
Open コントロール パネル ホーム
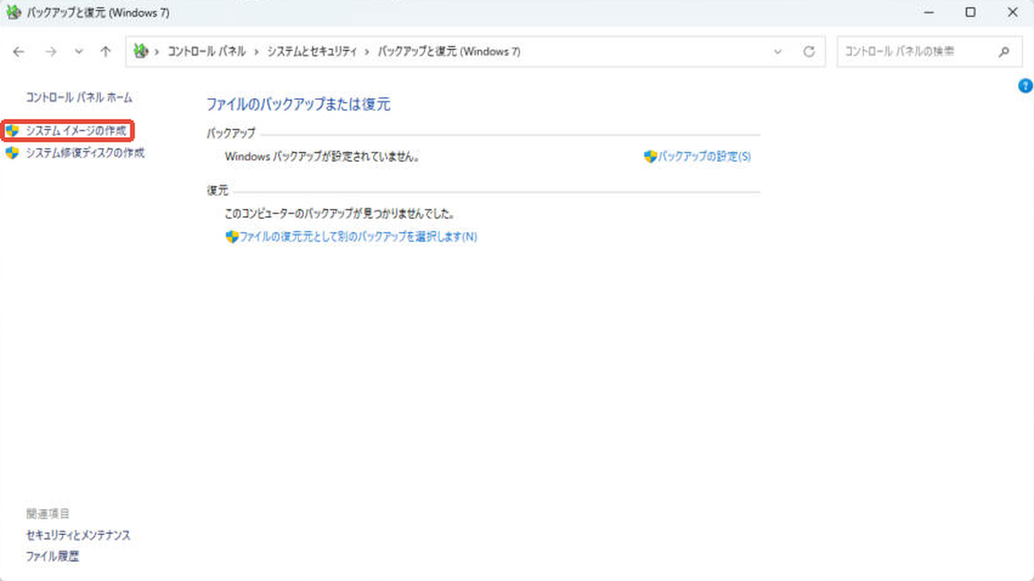(x=79, y=97)
